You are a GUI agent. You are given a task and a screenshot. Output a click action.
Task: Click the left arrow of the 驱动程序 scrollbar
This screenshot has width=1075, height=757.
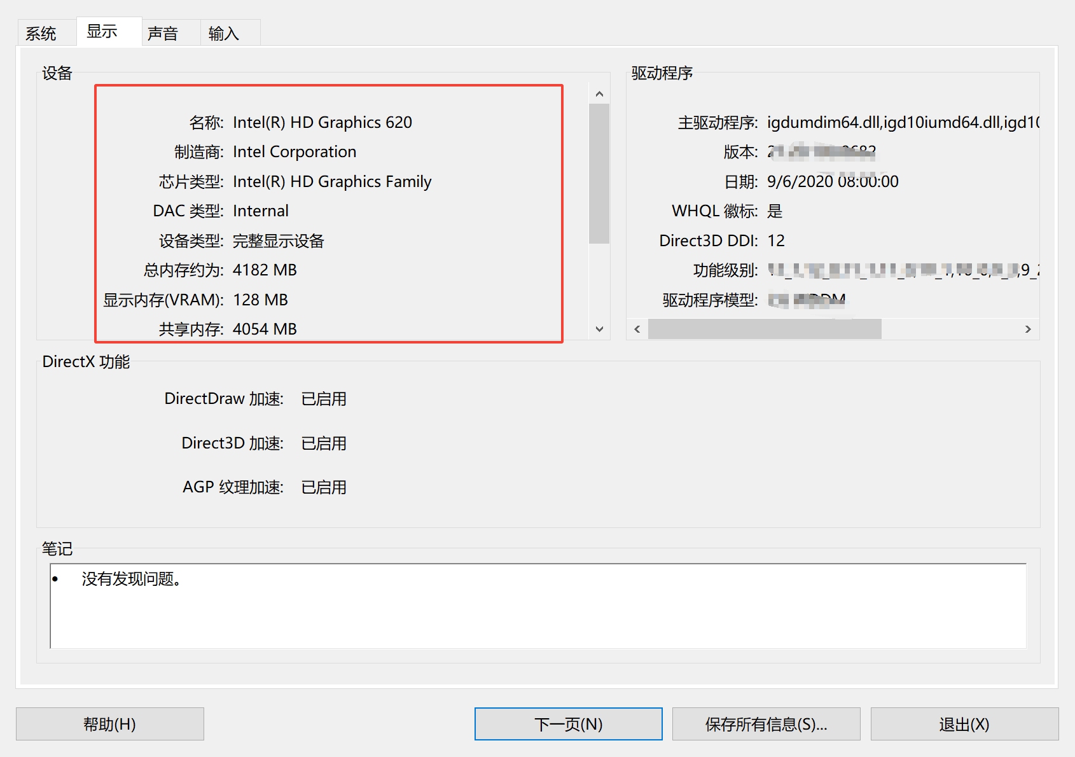[637, 329]
